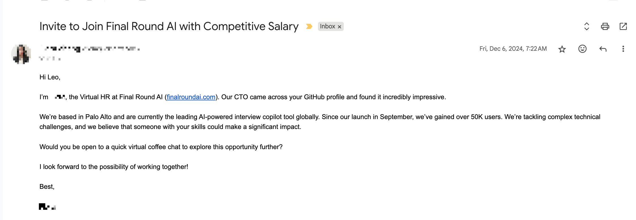Click the paragraph mentioning Palo Alto
636x220 pixels.
(x=320, y=122)
